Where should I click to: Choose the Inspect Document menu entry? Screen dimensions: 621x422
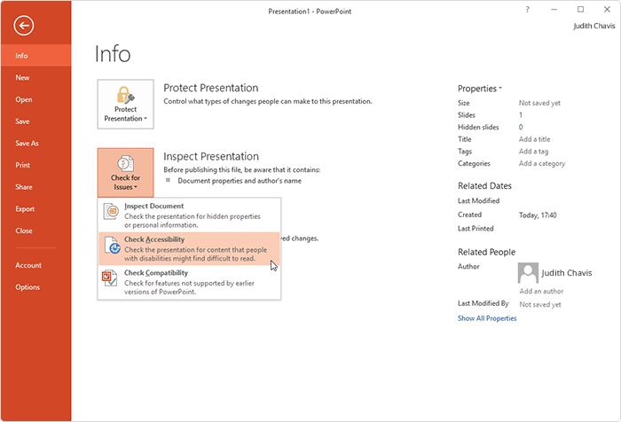[x=189, y=215]
